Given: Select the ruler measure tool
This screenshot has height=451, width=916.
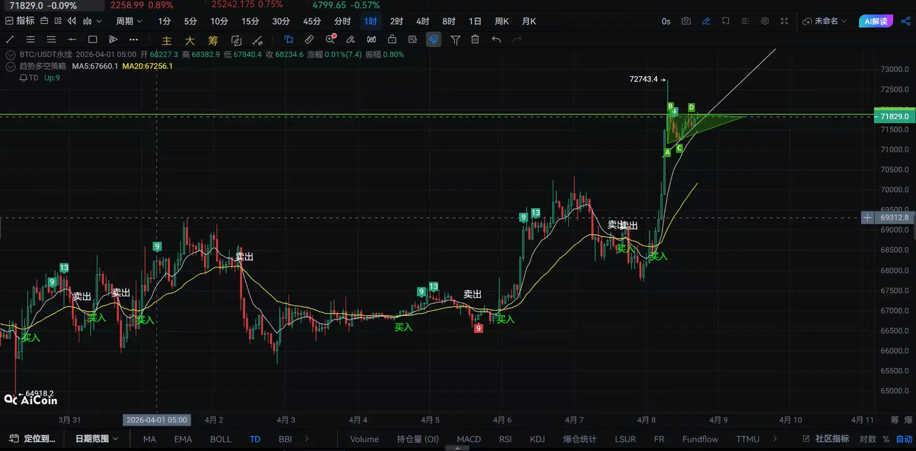Looking at the screenshot, I should coord(309,39).
